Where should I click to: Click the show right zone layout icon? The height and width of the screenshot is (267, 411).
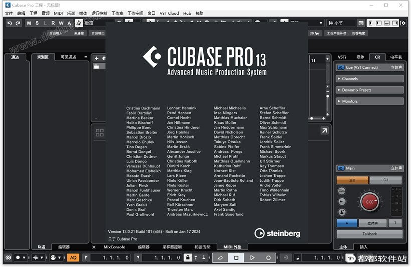(x=395, y=23)
